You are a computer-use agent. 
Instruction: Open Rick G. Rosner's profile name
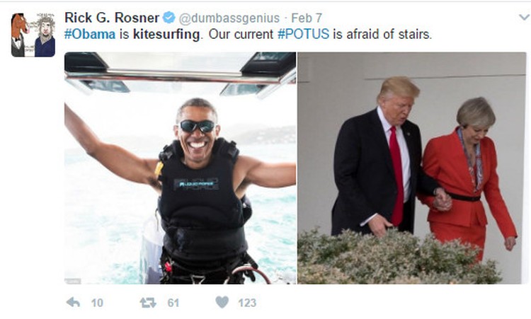pos(112,18)
